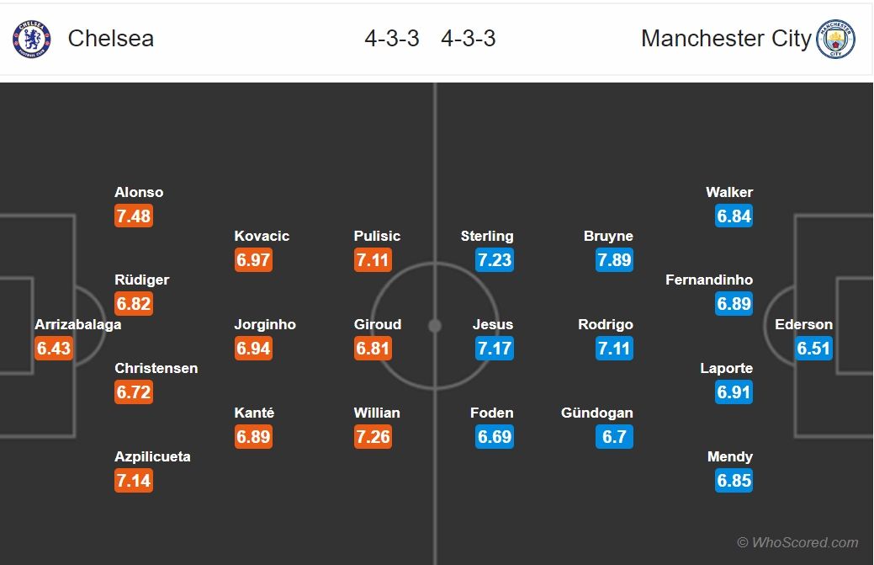Select Willian's 7.26 rating badge
874x565 pixels.
coord(373,437)
